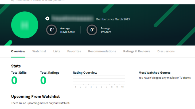Click the Rating Overview chart area

point(99,80)
